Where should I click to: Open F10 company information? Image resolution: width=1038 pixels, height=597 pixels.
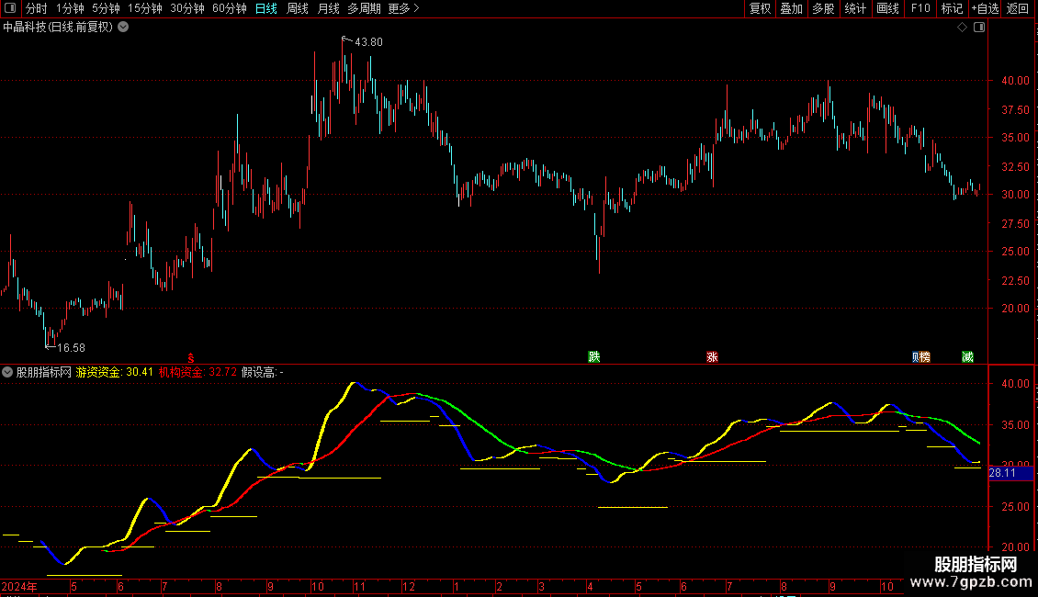(x=920, y=9)
